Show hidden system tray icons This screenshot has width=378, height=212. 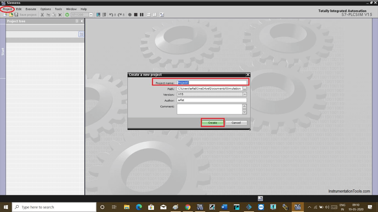(309, 207)
